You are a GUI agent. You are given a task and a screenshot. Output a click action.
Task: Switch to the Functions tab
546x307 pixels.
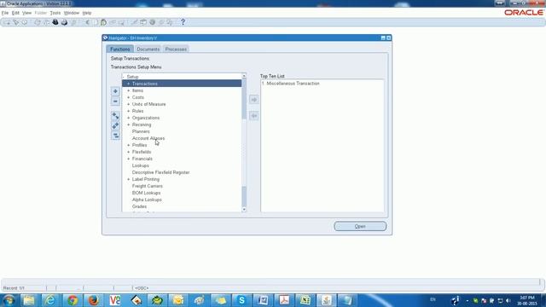pos(120,49)
